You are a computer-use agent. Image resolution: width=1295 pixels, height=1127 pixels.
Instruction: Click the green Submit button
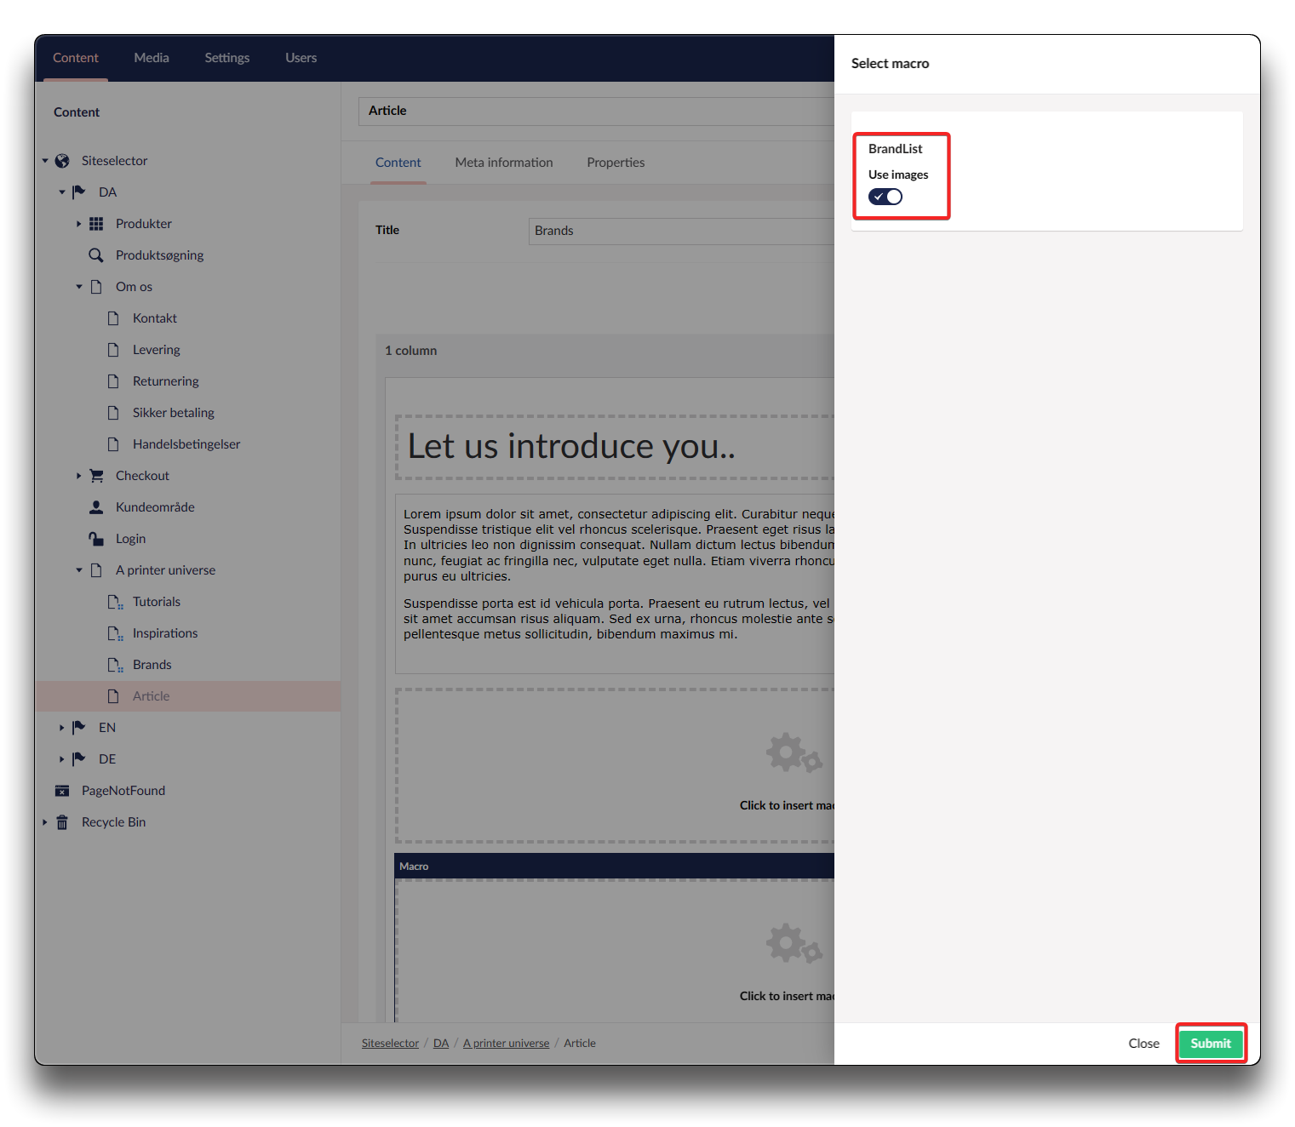tap(1210, 1043)
